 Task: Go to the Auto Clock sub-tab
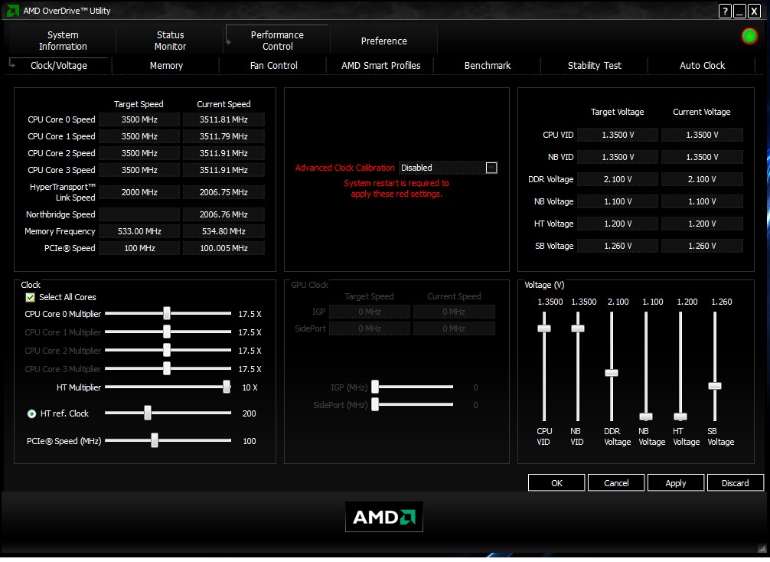pos(702,65)
